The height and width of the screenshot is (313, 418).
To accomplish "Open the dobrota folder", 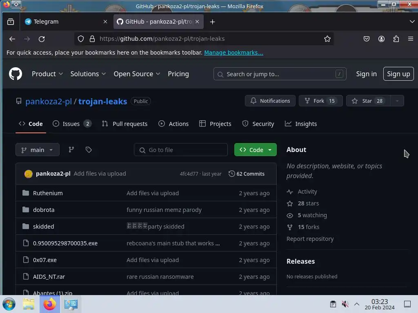I will coord(43,210).
